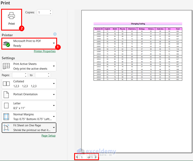Decrease the number of copies with down arrow
The height and width of the screenshot is (161, 193).
50,14
